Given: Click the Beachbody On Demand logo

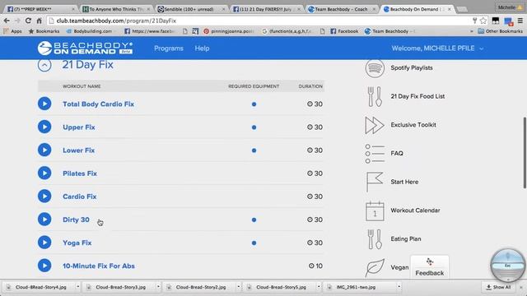Looking at the screenshot, I should tap(85, 49).
